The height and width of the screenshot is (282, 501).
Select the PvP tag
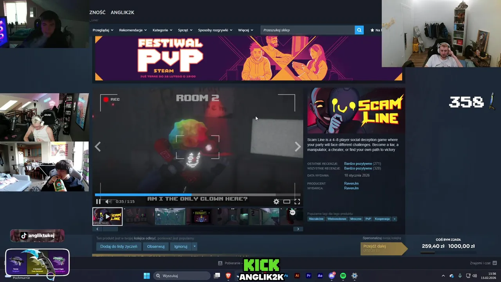(x=368, y=219)
